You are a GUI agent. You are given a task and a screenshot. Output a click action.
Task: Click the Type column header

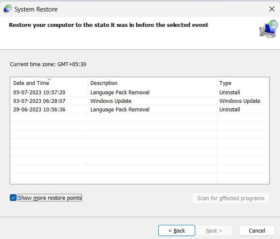click(x=242, y=83)
